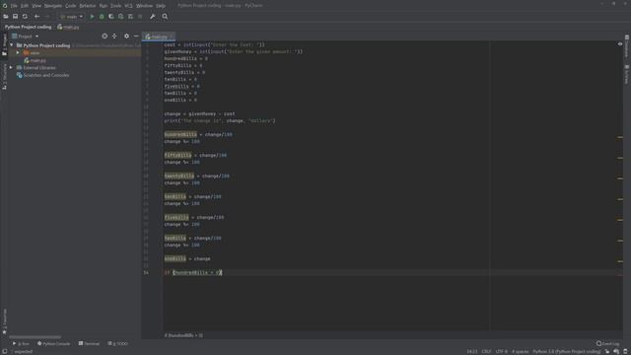Click the line:column position indicator in status bar
Image resolution: width=631 pixels, height=355 pixels.
(472, 351)
